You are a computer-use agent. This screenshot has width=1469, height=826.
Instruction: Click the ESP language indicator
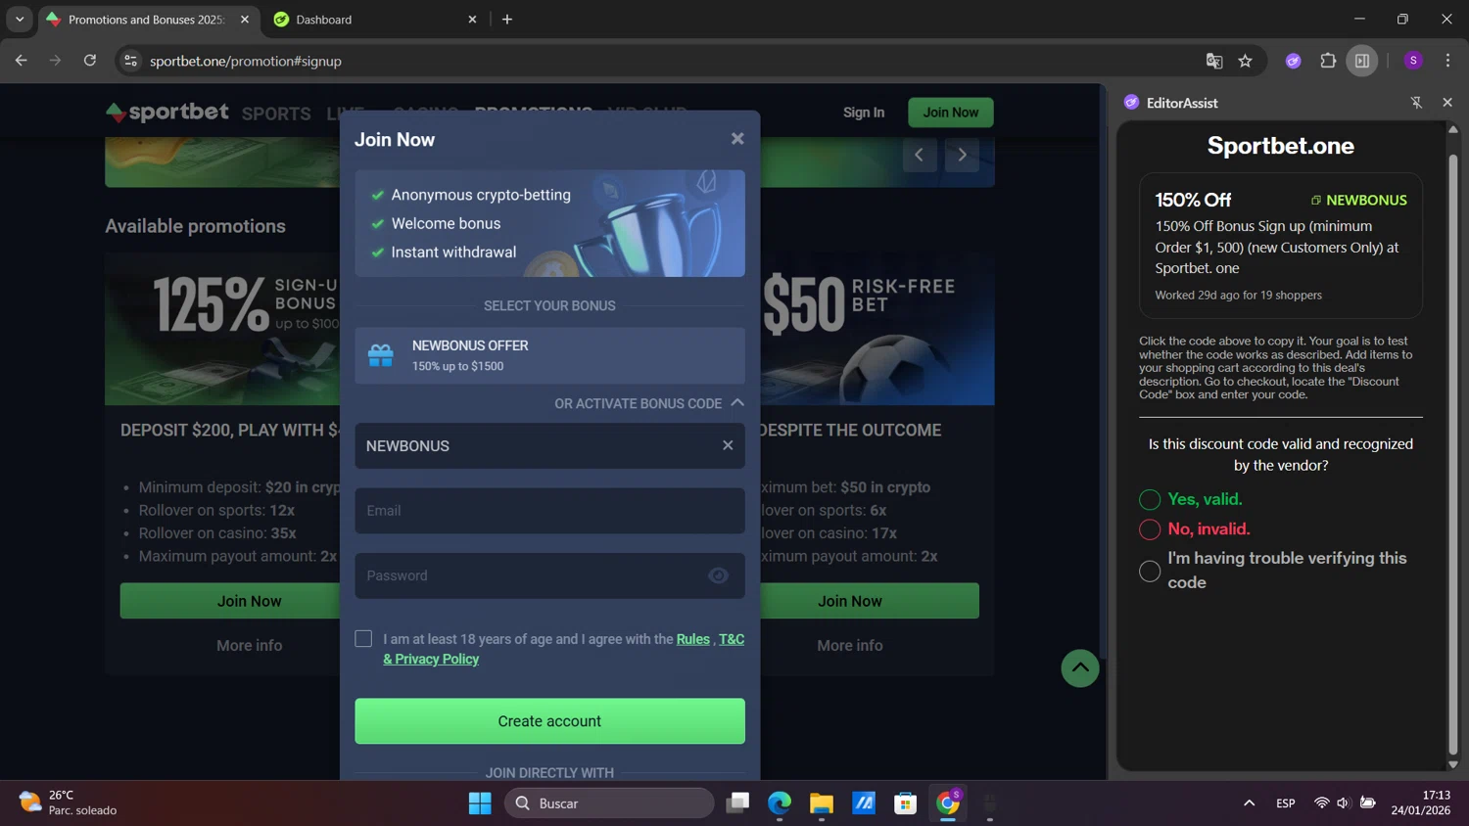click(1286, 803)
